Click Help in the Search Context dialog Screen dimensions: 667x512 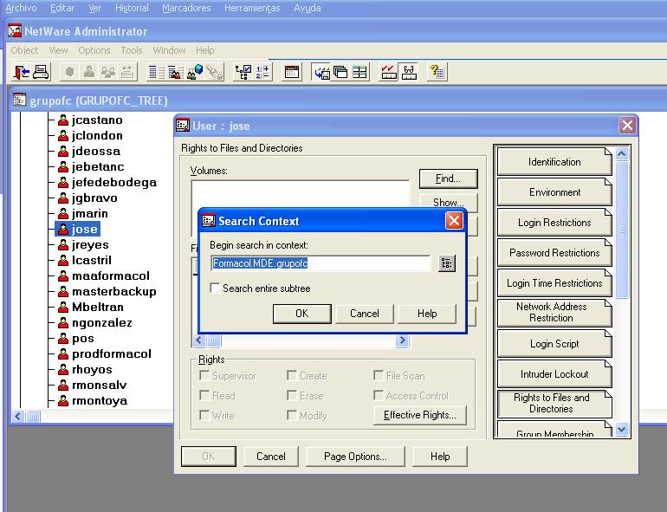pos(427,314)
